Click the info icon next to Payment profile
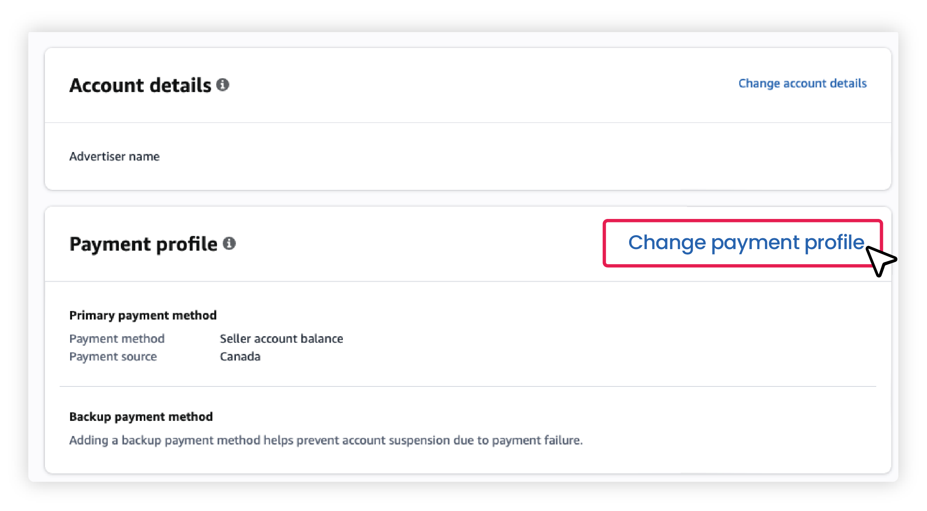Screen dimensions: 927x511 229,243
